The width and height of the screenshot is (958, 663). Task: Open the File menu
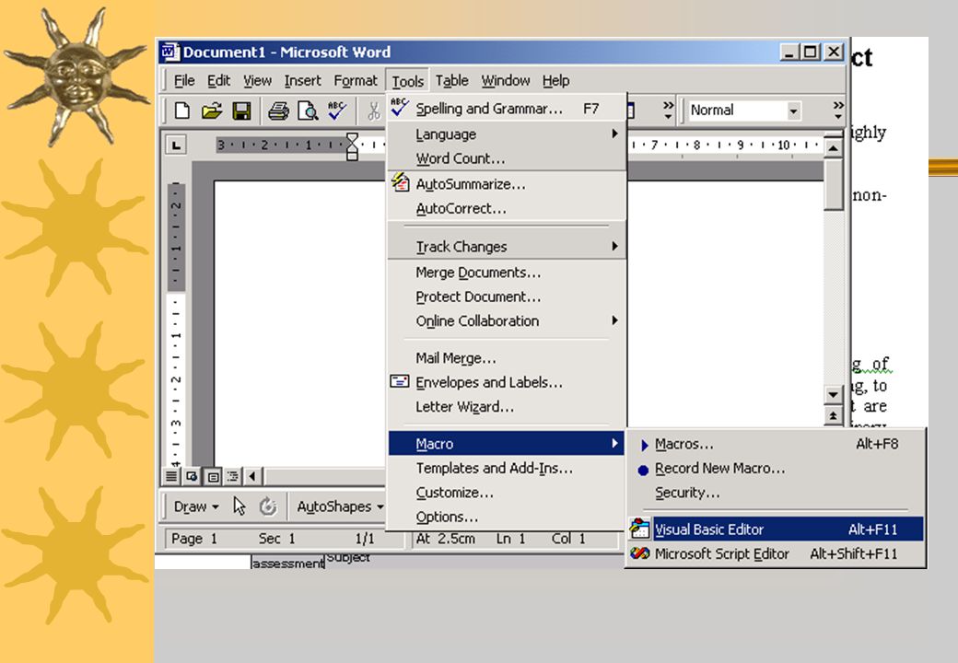point(184,81)
